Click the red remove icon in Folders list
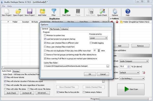 tap(117, 22)
